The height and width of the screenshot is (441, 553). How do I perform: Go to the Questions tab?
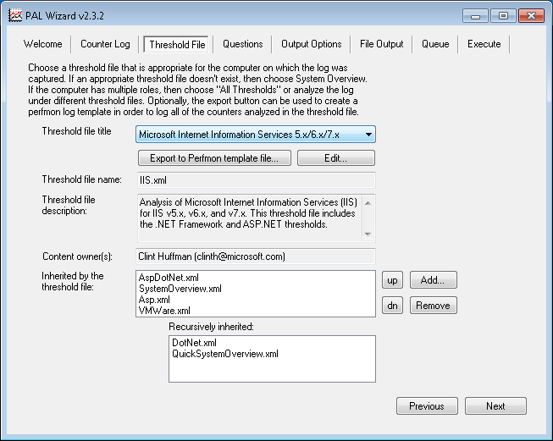[x=242, y=44]
